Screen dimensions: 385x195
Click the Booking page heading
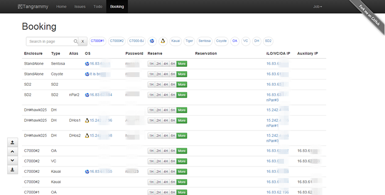39,26
